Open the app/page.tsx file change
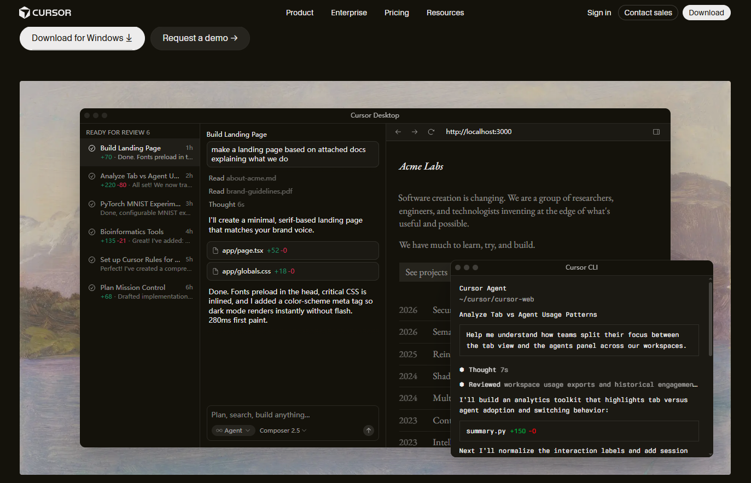 pos(293,251)
